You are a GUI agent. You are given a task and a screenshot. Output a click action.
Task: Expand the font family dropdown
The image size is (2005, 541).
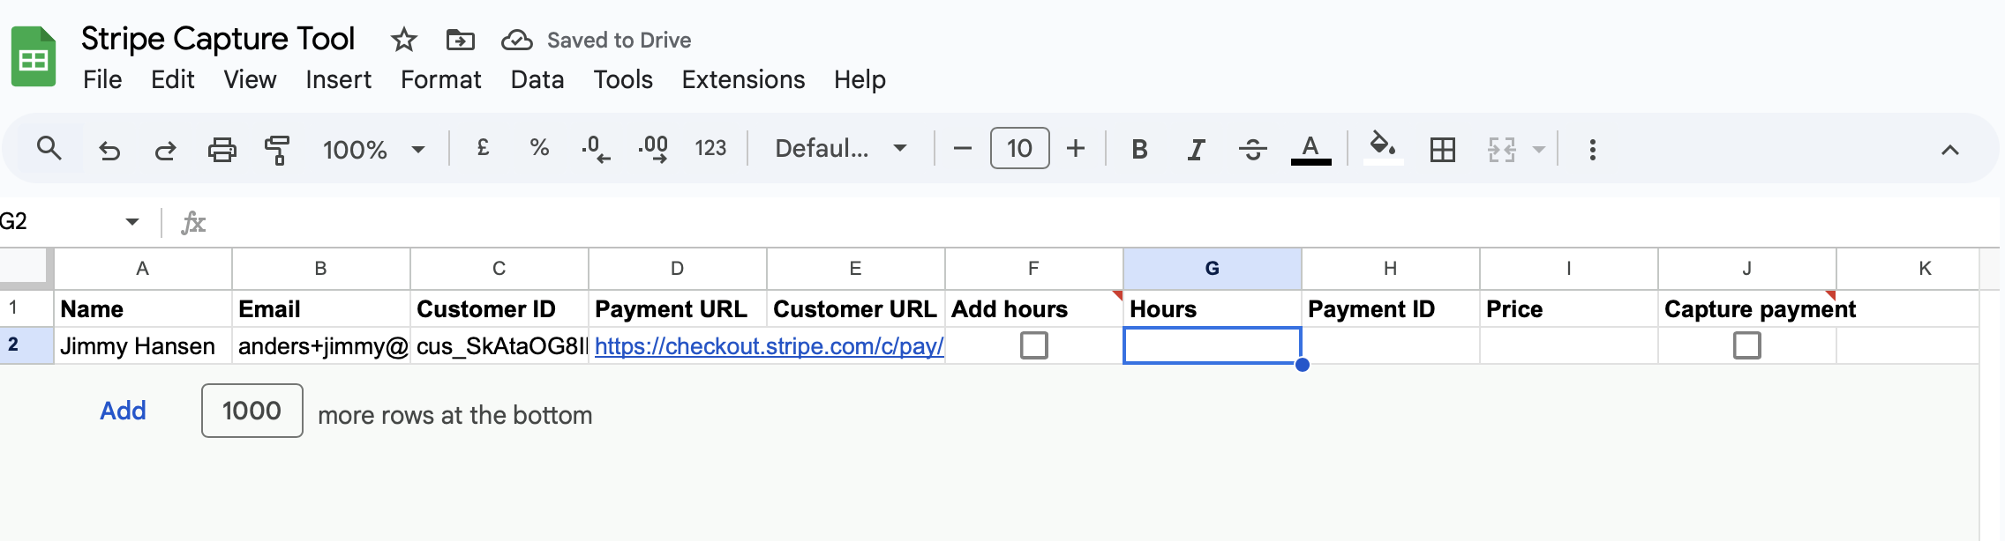point(840,148)
